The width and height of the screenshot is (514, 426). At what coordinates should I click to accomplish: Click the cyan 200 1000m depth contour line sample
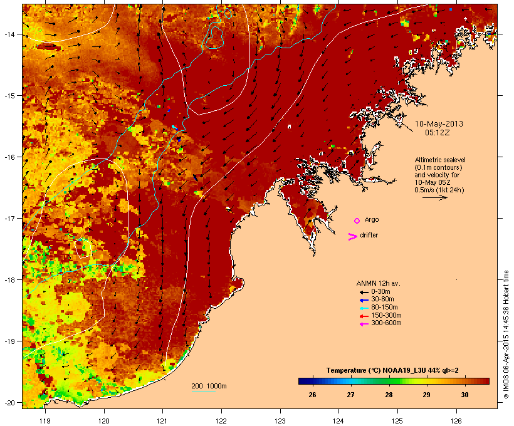pos(203,392)
